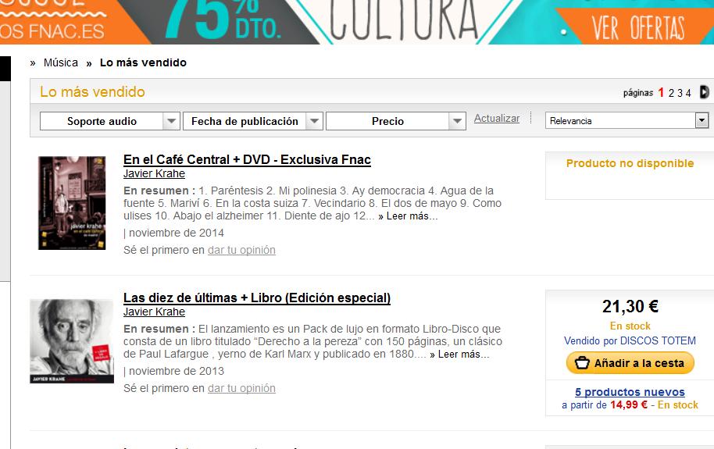Click Javier Krahe under Las diez de últimas
Viewport: 714px width, 449px height.
click(x=154, y=312)
